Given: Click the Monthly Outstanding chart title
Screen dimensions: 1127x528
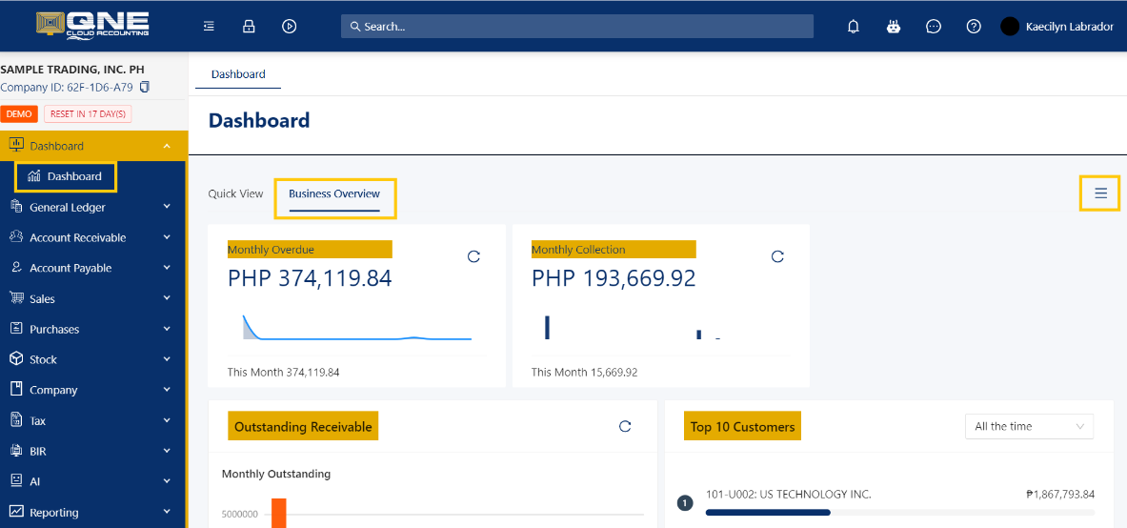Looking at the screenshot, I should tap(276, 474).
